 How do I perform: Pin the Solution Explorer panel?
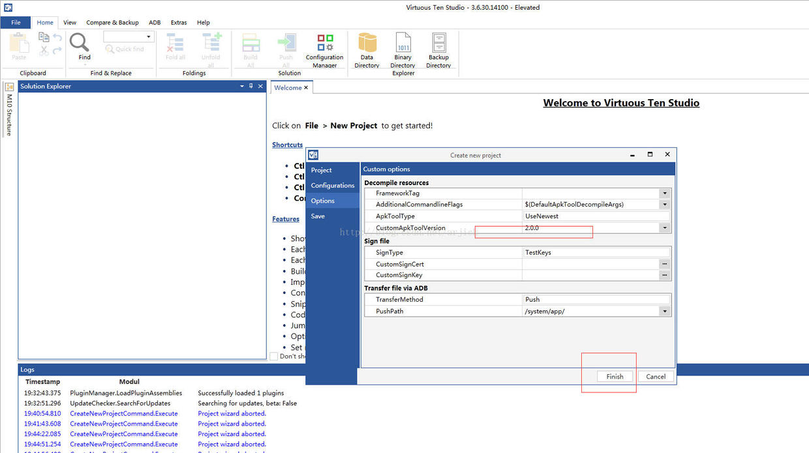251,86
